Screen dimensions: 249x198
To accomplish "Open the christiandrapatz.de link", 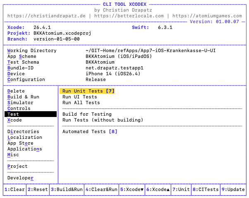I will point(46,16).
